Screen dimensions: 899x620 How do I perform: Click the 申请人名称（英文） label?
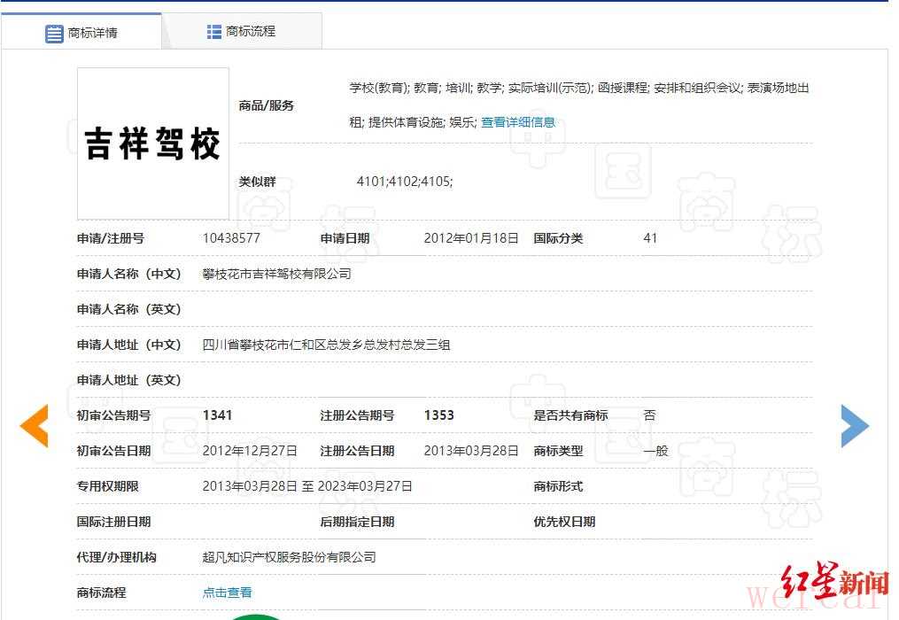(x=129, y=309)
